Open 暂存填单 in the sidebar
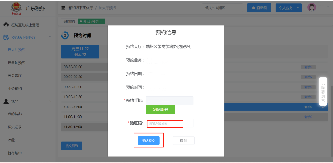This screenshot has width=333, height=163. click(x=15, y=153)
